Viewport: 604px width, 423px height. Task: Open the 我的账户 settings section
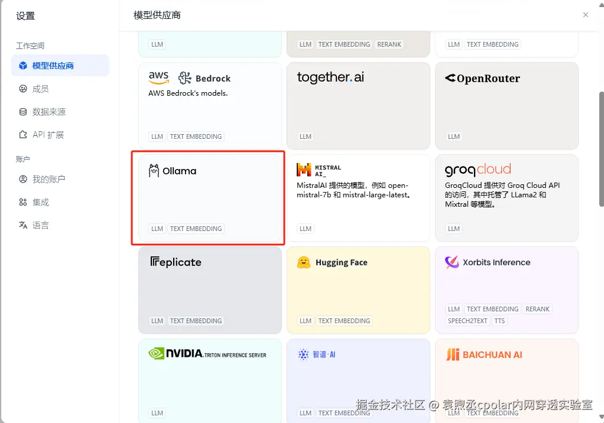point(60,179)
